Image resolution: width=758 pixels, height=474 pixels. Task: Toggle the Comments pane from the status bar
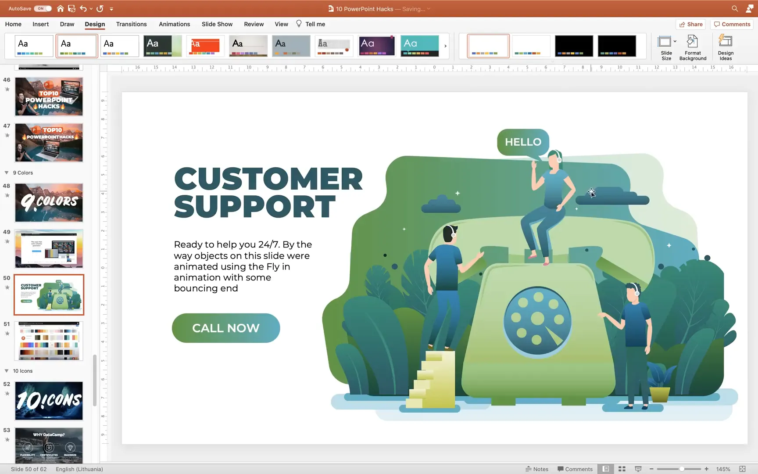point(575,469)
